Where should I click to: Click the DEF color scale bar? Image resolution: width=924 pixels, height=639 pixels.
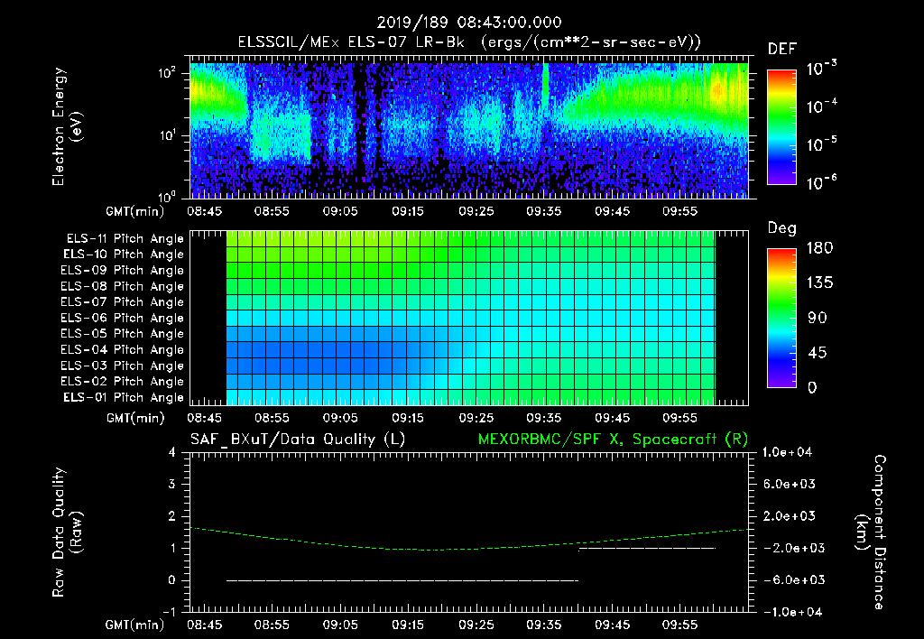coord(781,126)
